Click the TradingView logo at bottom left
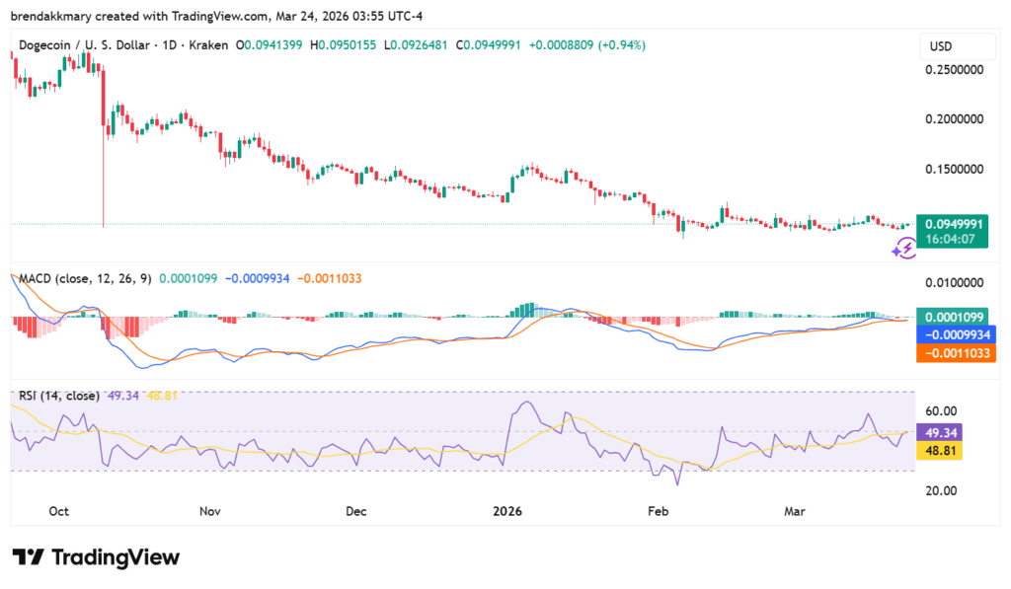This screenshot has height=589, width=1011. point(94,557)
